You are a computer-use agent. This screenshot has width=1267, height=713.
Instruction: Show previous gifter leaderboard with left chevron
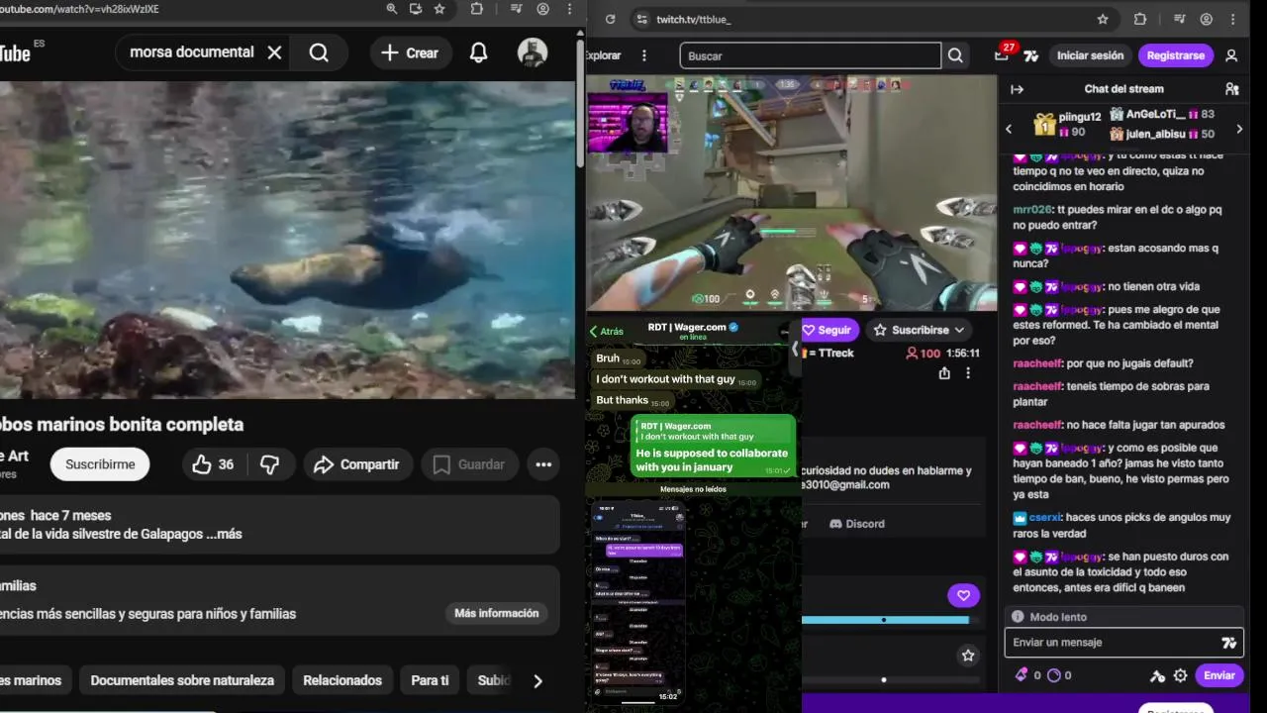(x=1009, y=128)
